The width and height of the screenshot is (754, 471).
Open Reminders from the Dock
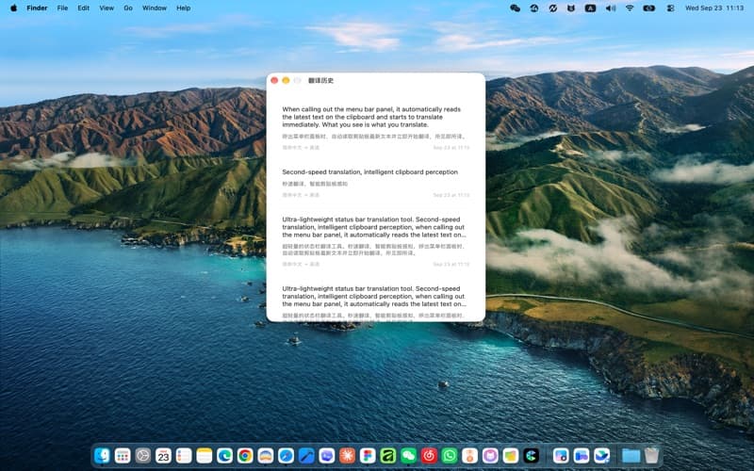184,455
